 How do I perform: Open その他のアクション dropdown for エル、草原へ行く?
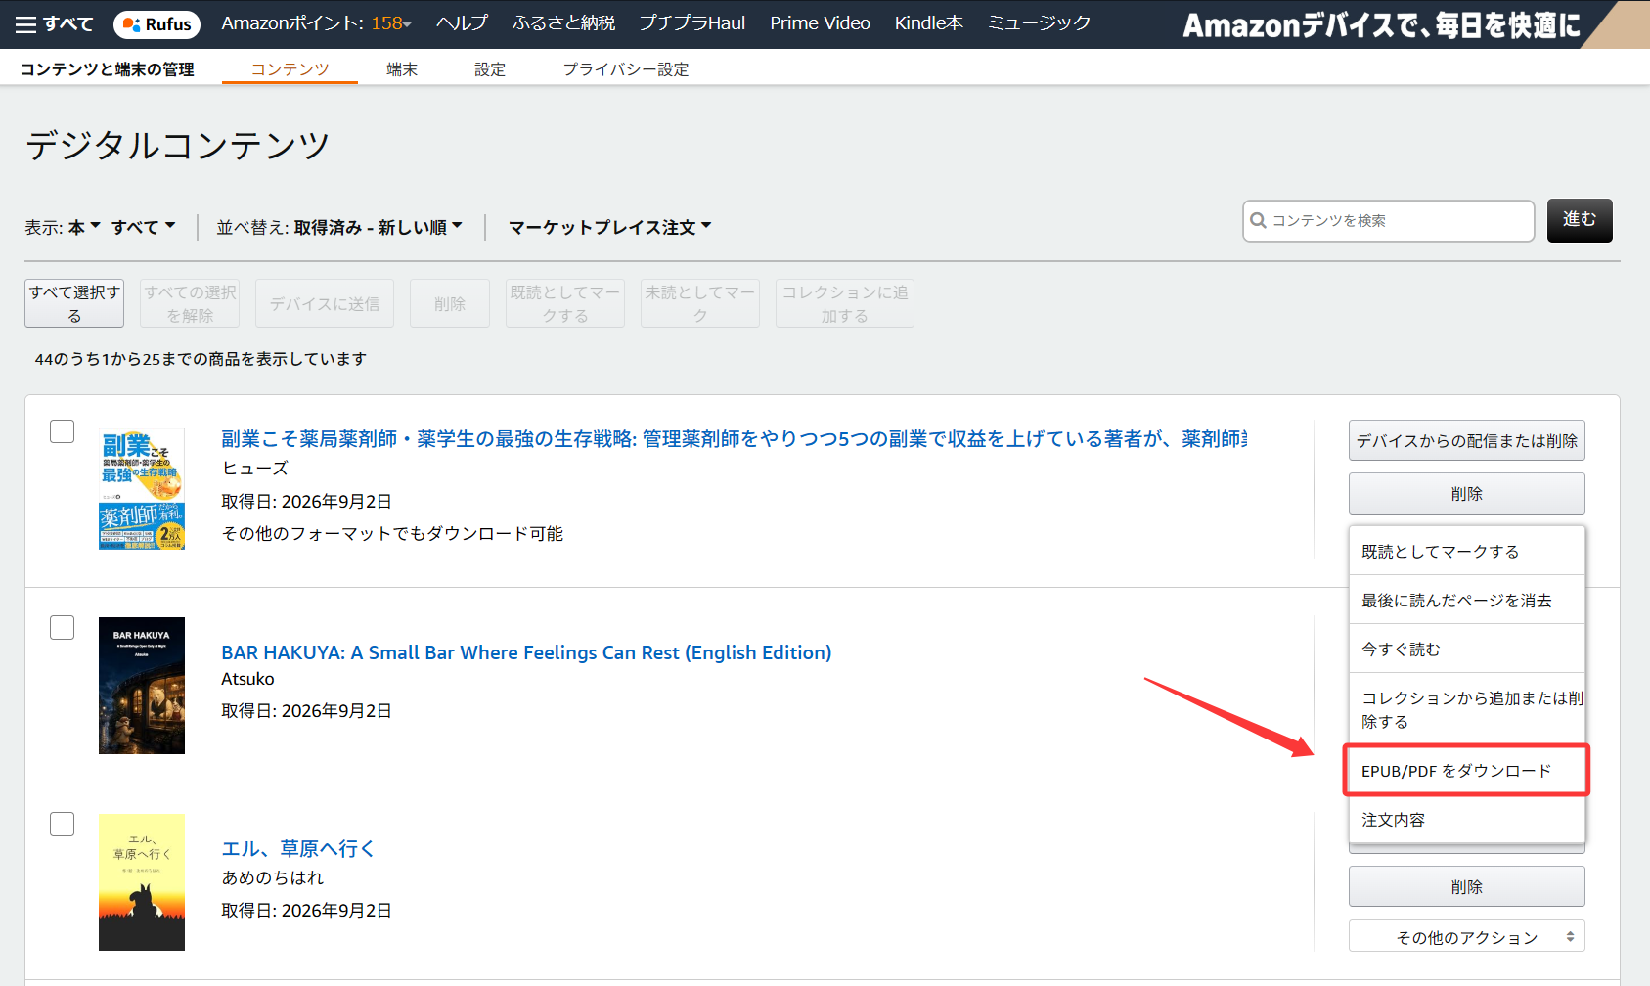click(x=1466, y=937)
